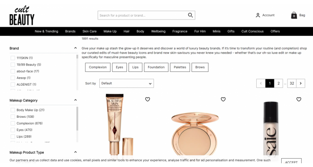Tick the 19/99 Beauty checkbox
The width and height of the screenshot is (313, 167).
click(13, 65)
